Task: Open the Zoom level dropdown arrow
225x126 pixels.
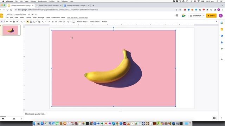Action: 24,22
